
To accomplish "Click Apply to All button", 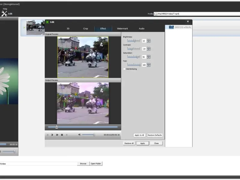I will (139, 135).
